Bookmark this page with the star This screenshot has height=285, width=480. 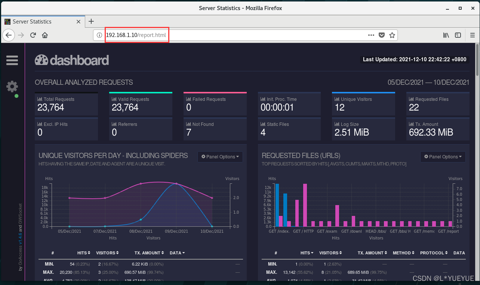click(x=392, y=35)
